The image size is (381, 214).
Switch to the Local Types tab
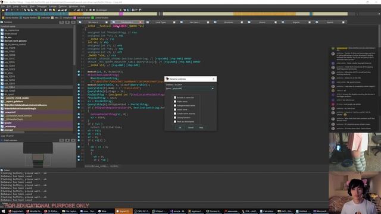(x=161, y=23)
